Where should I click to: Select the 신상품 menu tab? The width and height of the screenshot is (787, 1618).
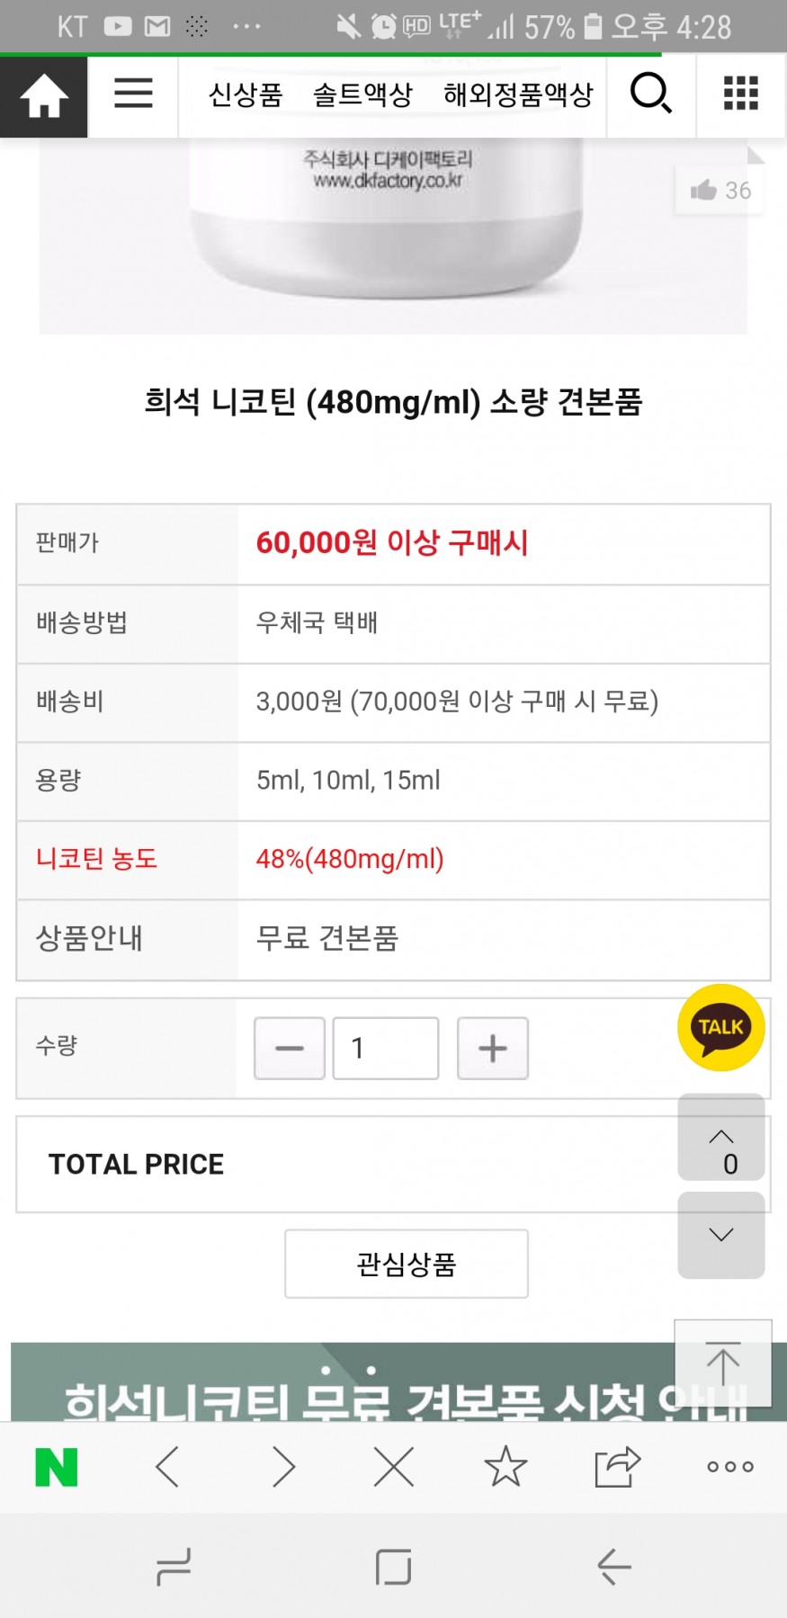(x=246, y=94)
